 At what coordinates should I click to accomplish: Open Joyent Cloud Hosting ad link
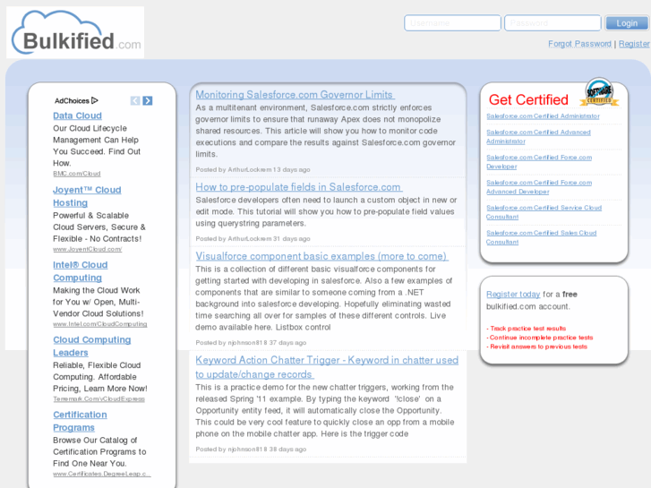pos(87,196)
